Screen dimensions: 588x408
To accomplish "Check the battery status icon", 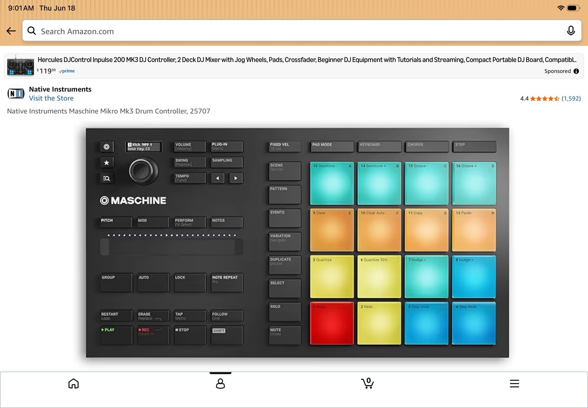I will point(573,8).
